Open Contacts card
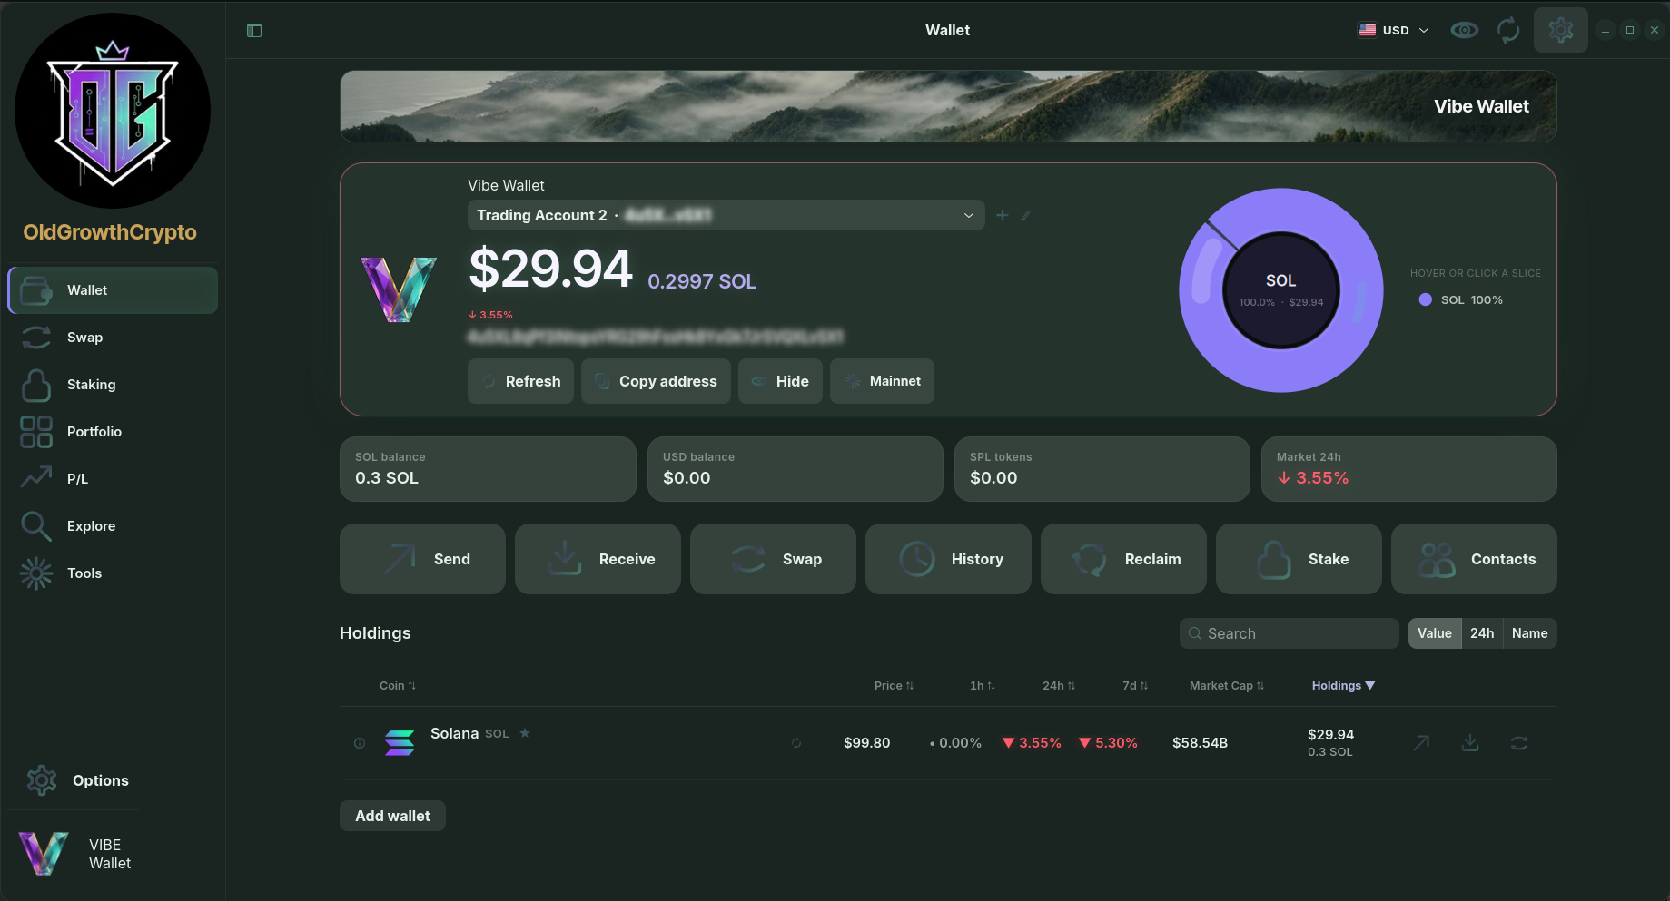The height and width of the screenshot is (901, 1670). 1474,559
